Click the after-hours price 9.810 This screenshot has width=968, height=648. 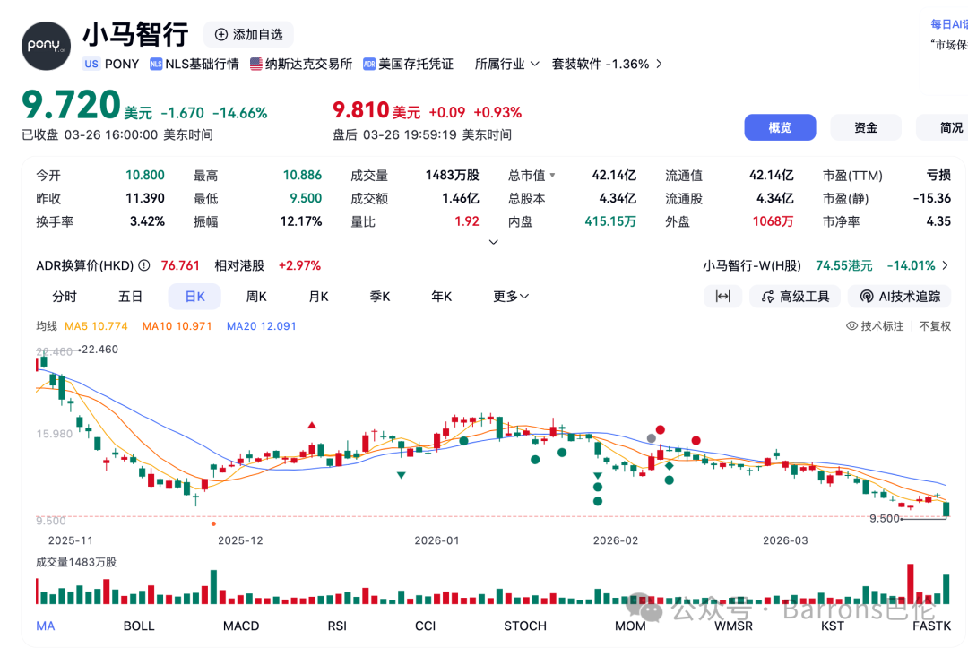[360, 110]
